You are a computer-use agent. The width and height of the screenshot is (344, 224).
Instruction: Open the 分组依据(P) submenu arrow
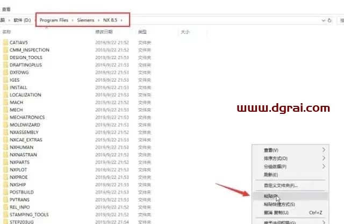pyautogui.click(x=324, y=167)
